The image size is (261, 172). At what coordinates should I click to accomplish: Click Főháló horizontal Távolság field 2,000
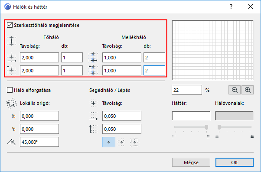(39, 58)
